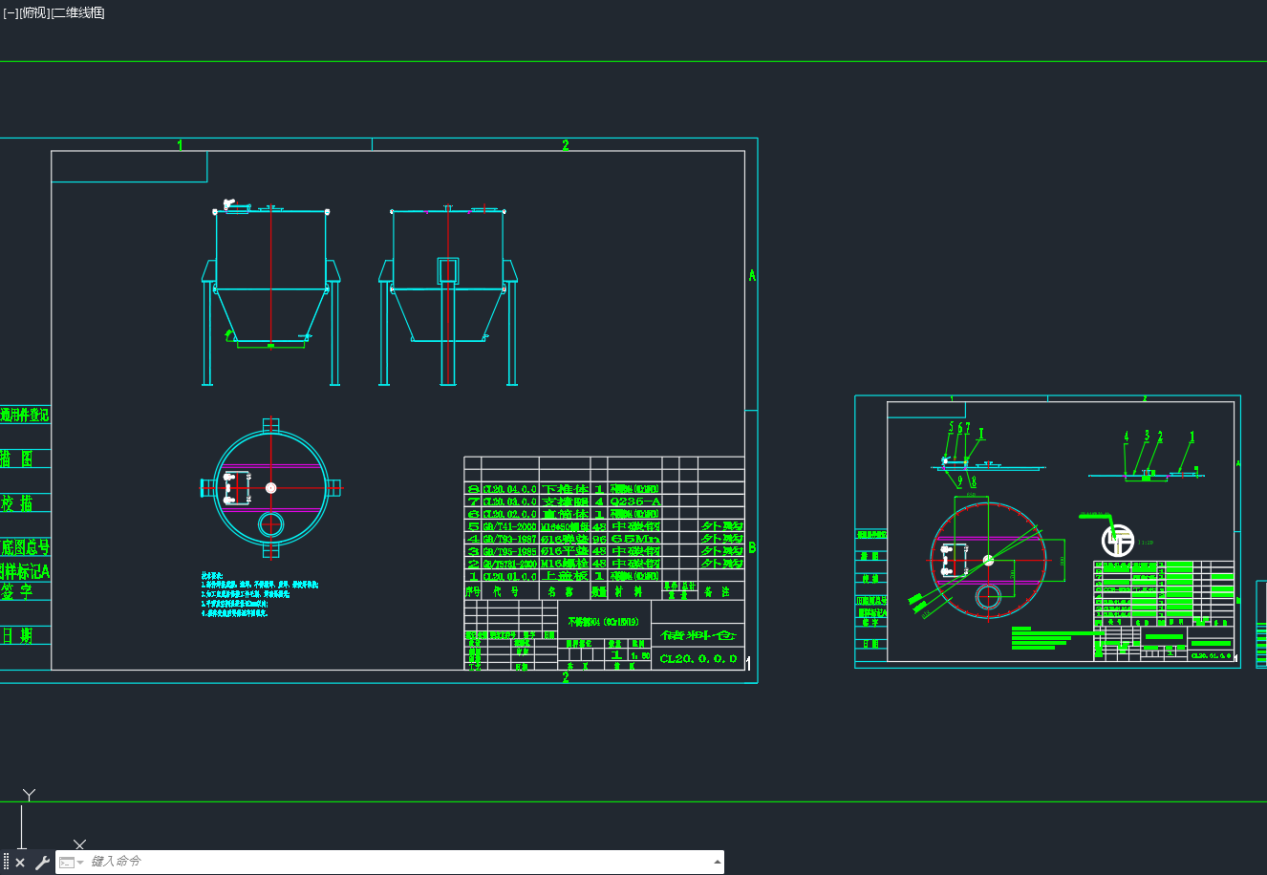Select the 底图总号 label in the main sheet margin
The width and height of the screenshot is (1267, 875).
pyautogui.click(x=25, y=547)
